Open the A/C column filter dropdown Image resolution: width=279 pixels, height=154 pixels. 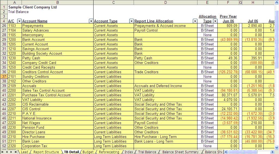(19, 21)
